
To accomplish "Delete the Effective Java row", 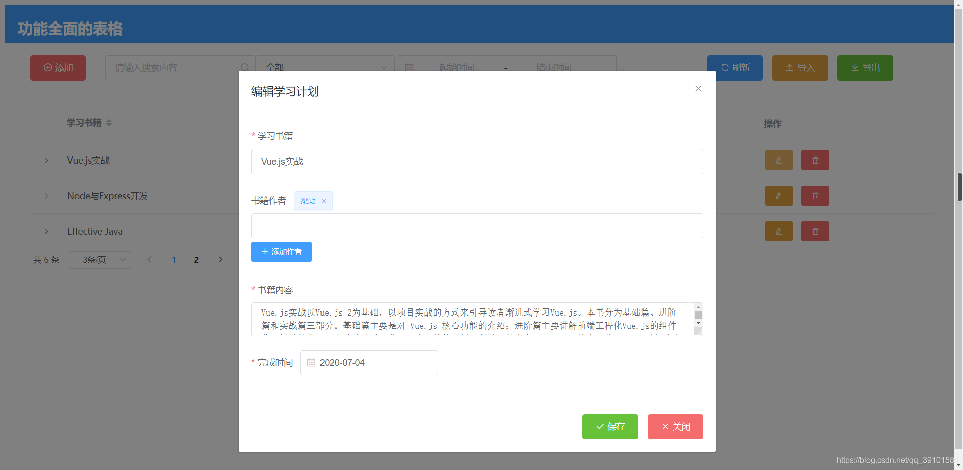I will pyautogui.click(x=815, y=232).
